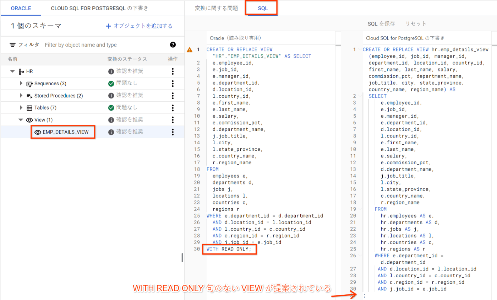Switch to CLOUD SQL FOR POSTGRESQL の下書き tab
The image size is (497, 300).
[100, 8]
